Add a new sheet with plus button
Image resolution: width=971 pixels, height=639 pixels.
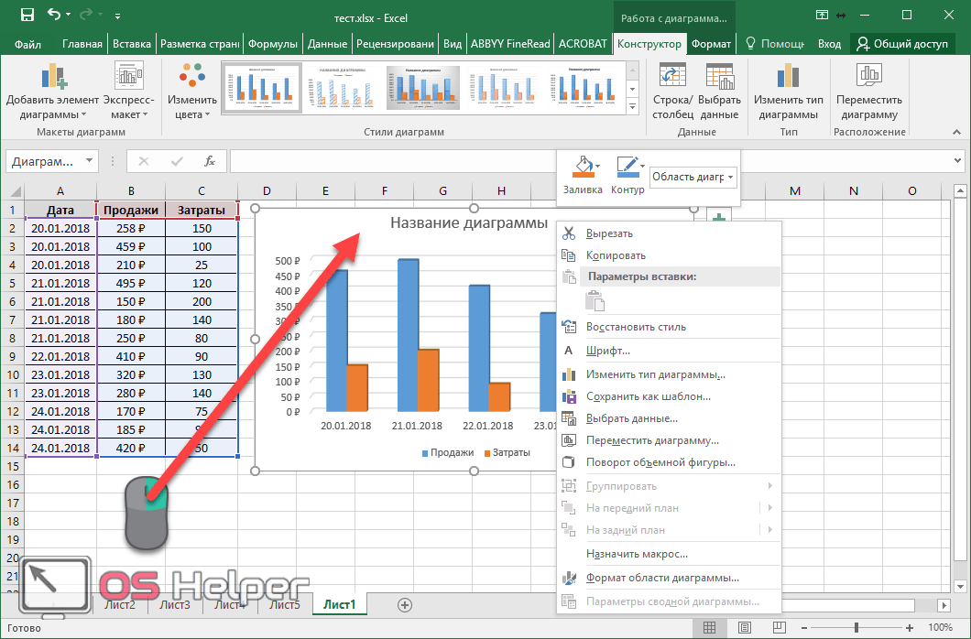(405, 604)
